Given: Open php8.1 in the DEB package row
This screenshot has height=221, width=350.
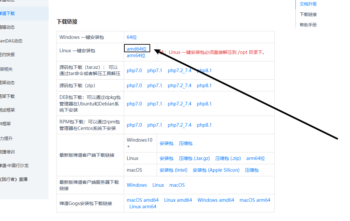Looking at the screenshot, I should coord(204,104).
